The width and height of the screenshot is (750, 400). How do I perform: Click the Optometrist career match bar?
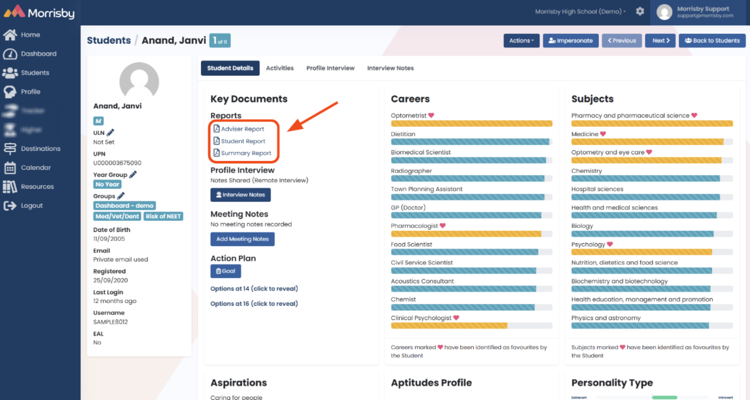[472, 123]
